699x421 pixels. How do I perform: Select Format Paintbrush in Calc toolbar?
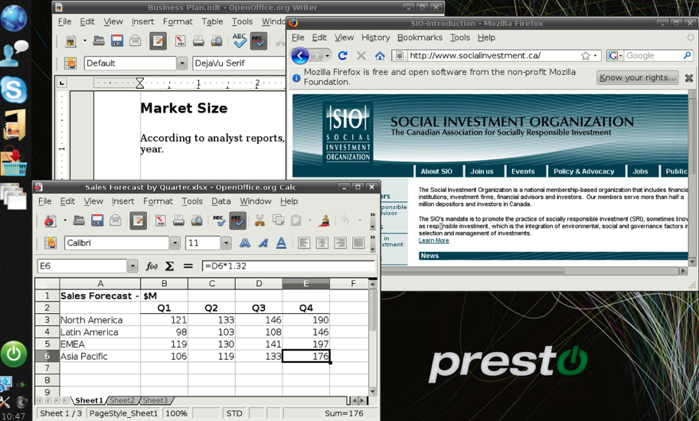click(325, 220)
